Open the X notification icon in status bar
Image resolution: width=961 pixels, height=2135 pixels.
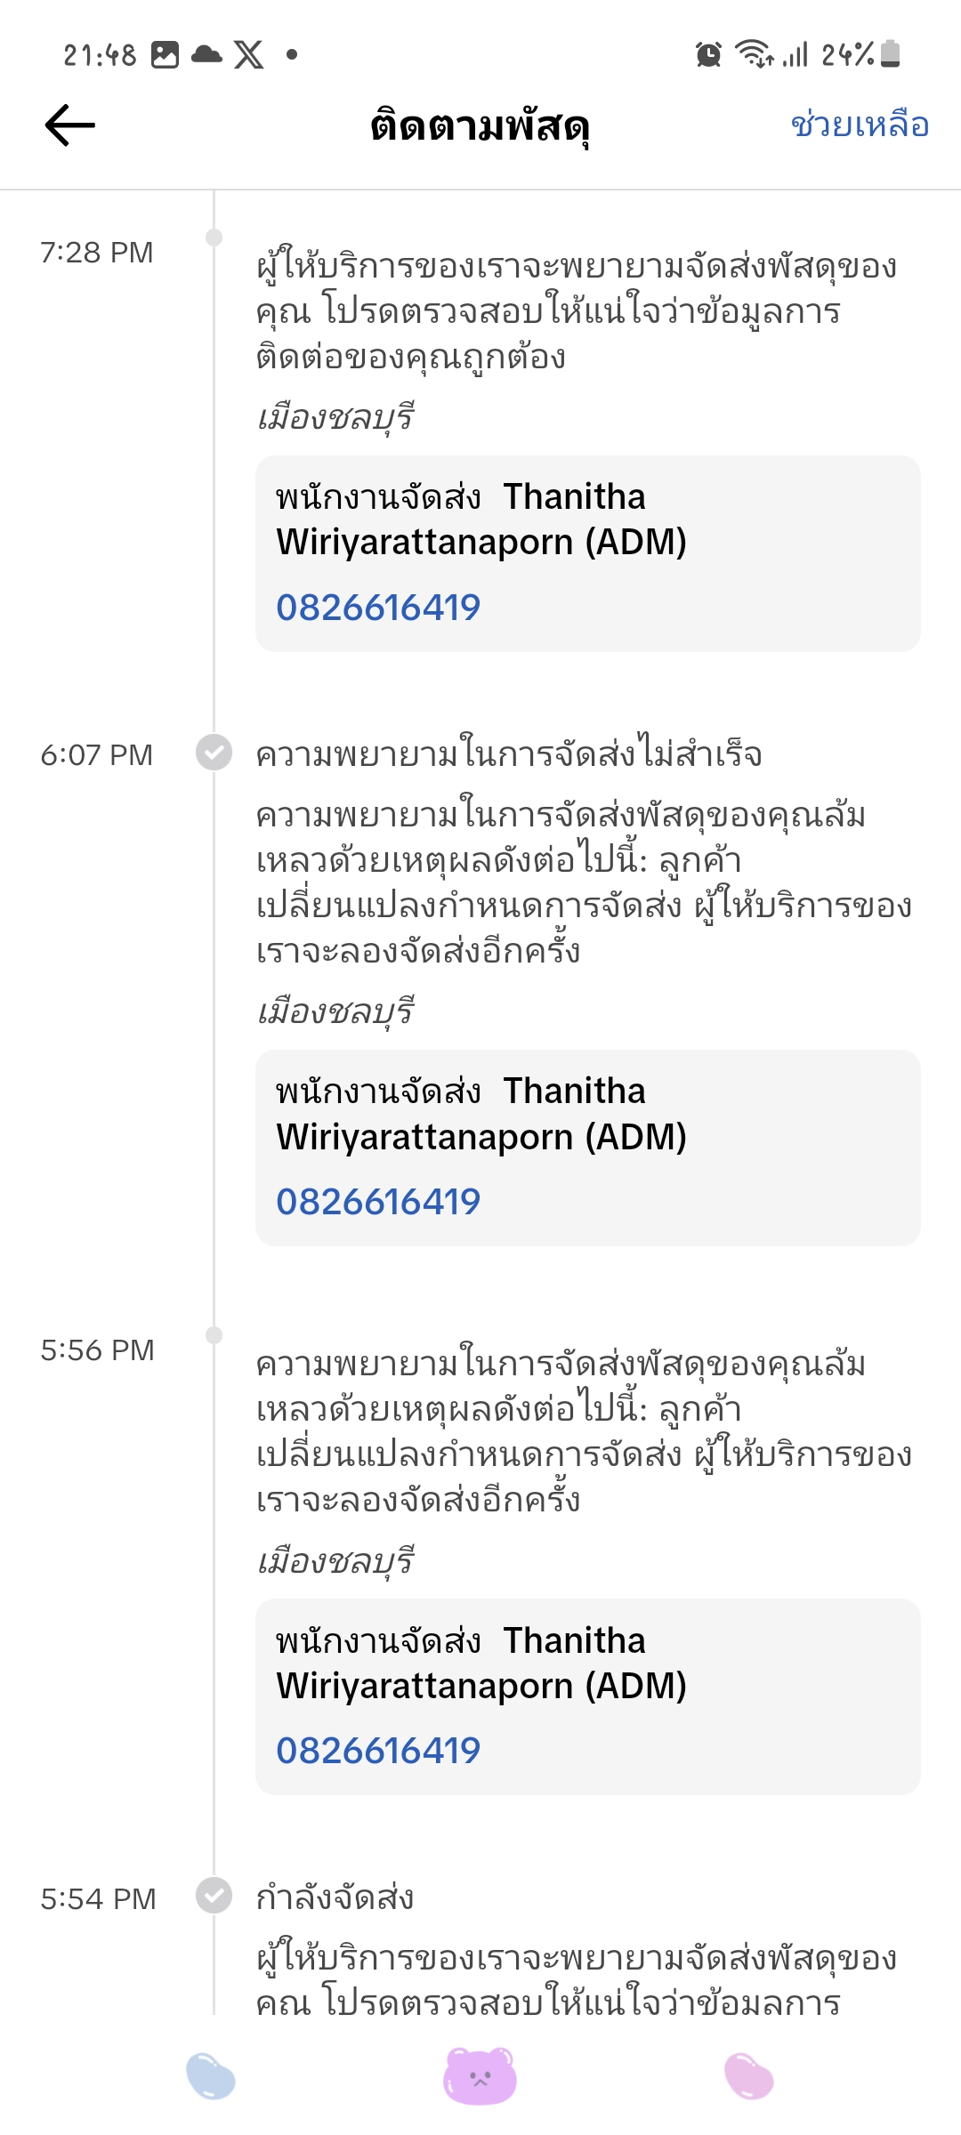(249, 55)
